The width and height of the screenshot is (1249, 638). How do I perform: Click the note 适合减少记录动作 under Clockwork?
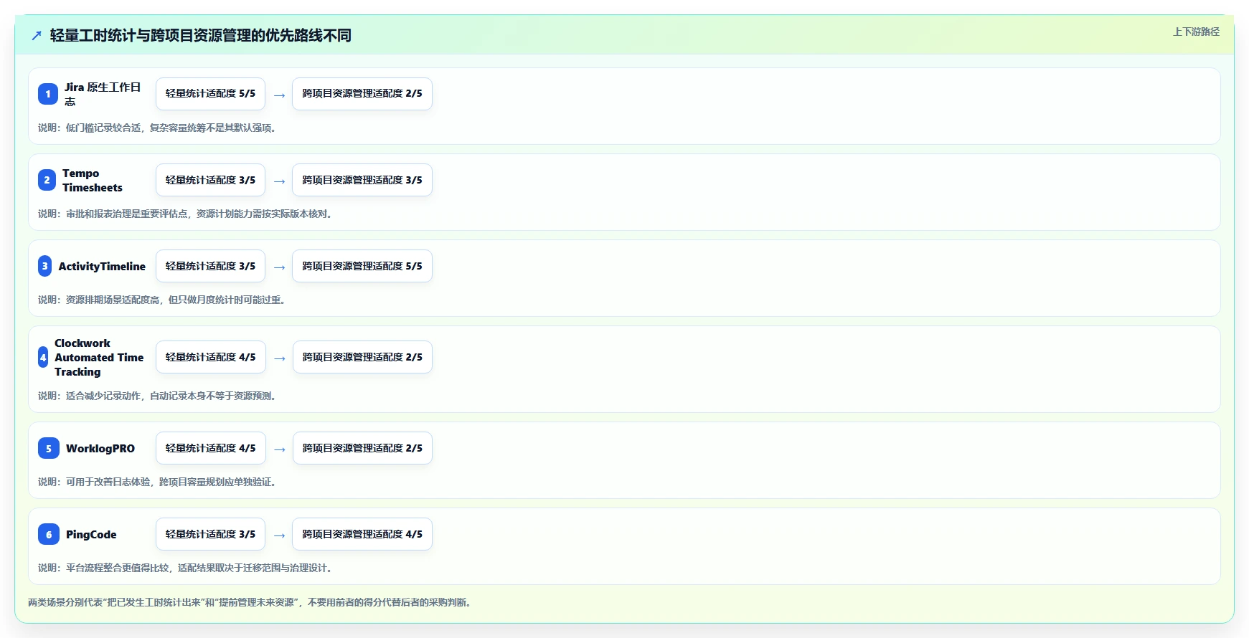[157, 396]
